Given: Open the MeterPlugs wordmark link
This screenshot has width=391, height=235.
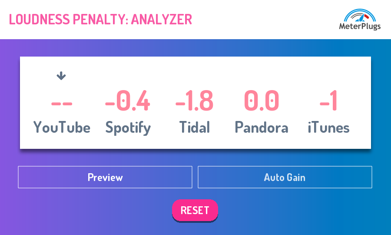Looking at the screenshot, I should tap(360, 27).
